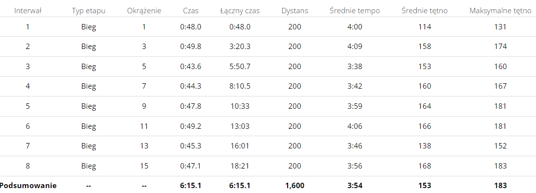
Task: Select interval 1 row number
Action: (27, 26)
